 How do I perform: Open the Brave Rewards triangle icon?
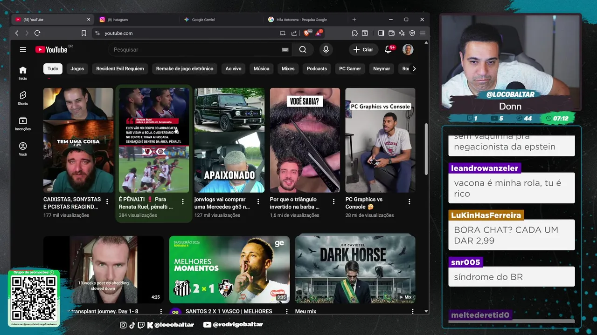pyautogui.click(x=319, y=33)
